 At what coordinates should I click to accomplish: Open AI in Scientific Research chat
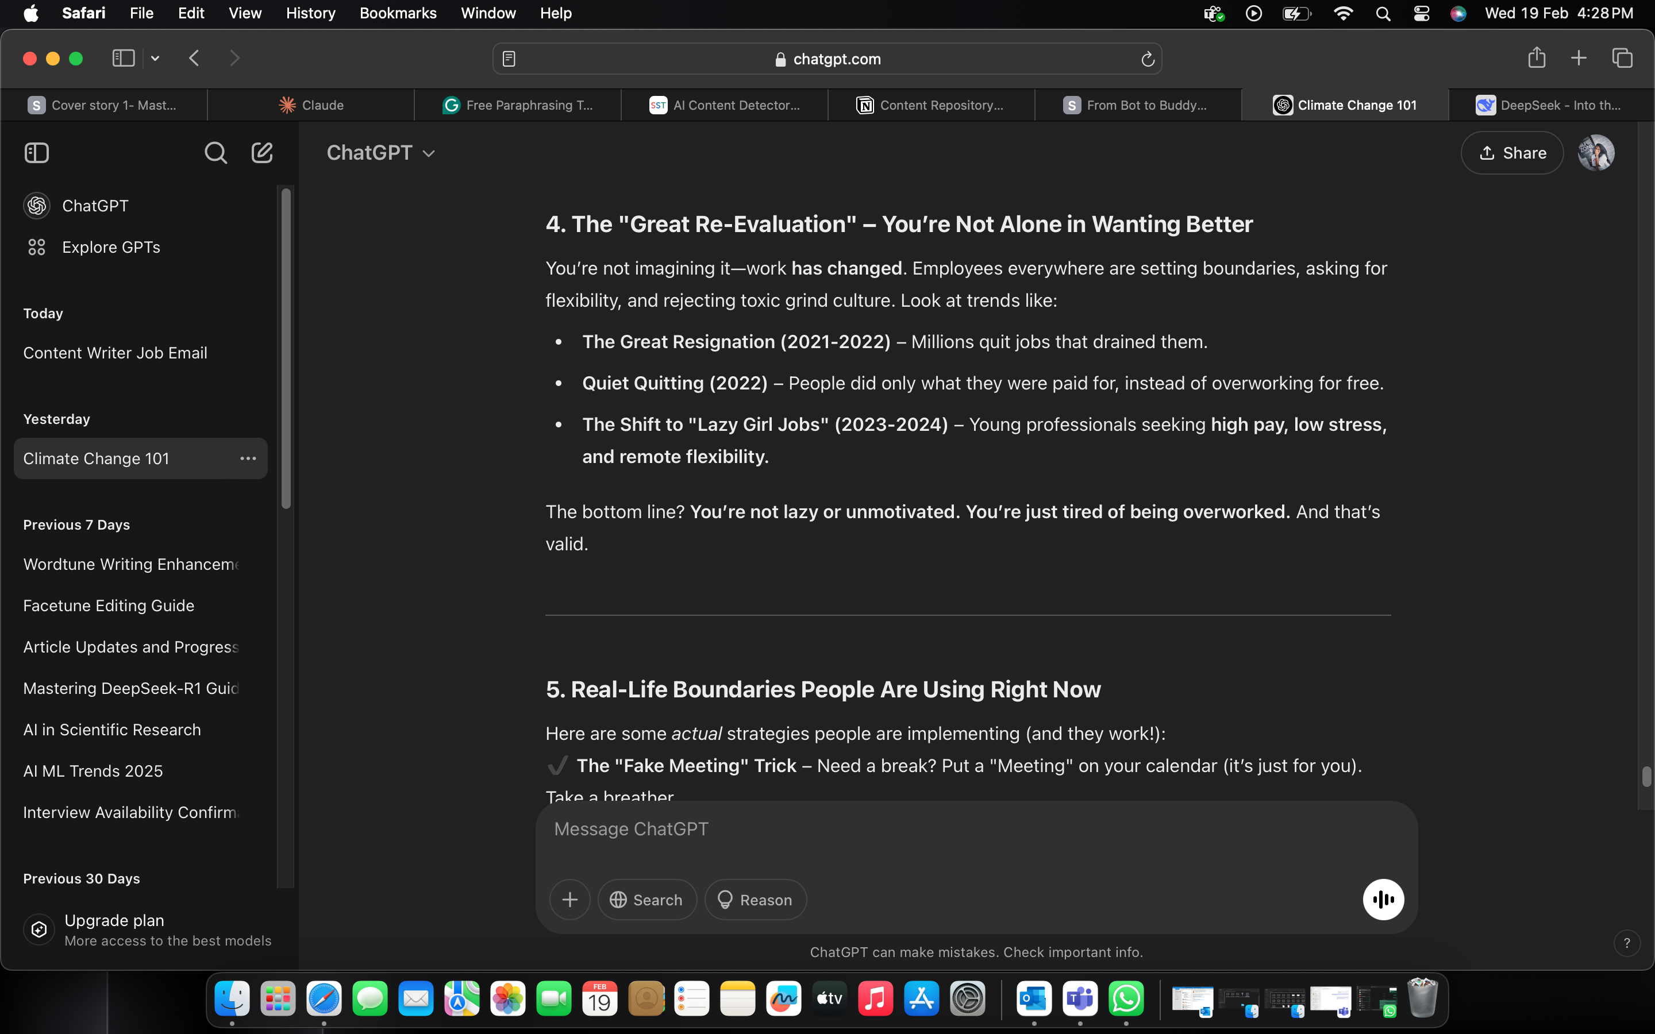click(x=140, y=730)
